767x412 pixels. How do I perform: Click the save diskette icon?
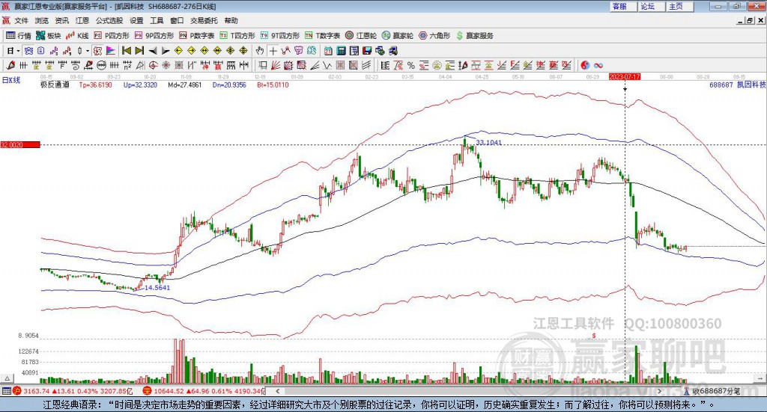367,51
